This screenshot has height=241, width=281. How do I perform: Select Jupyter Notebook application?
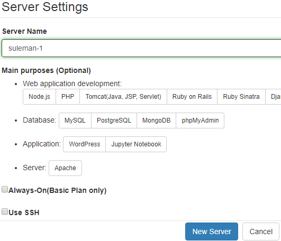click(136, 144)
